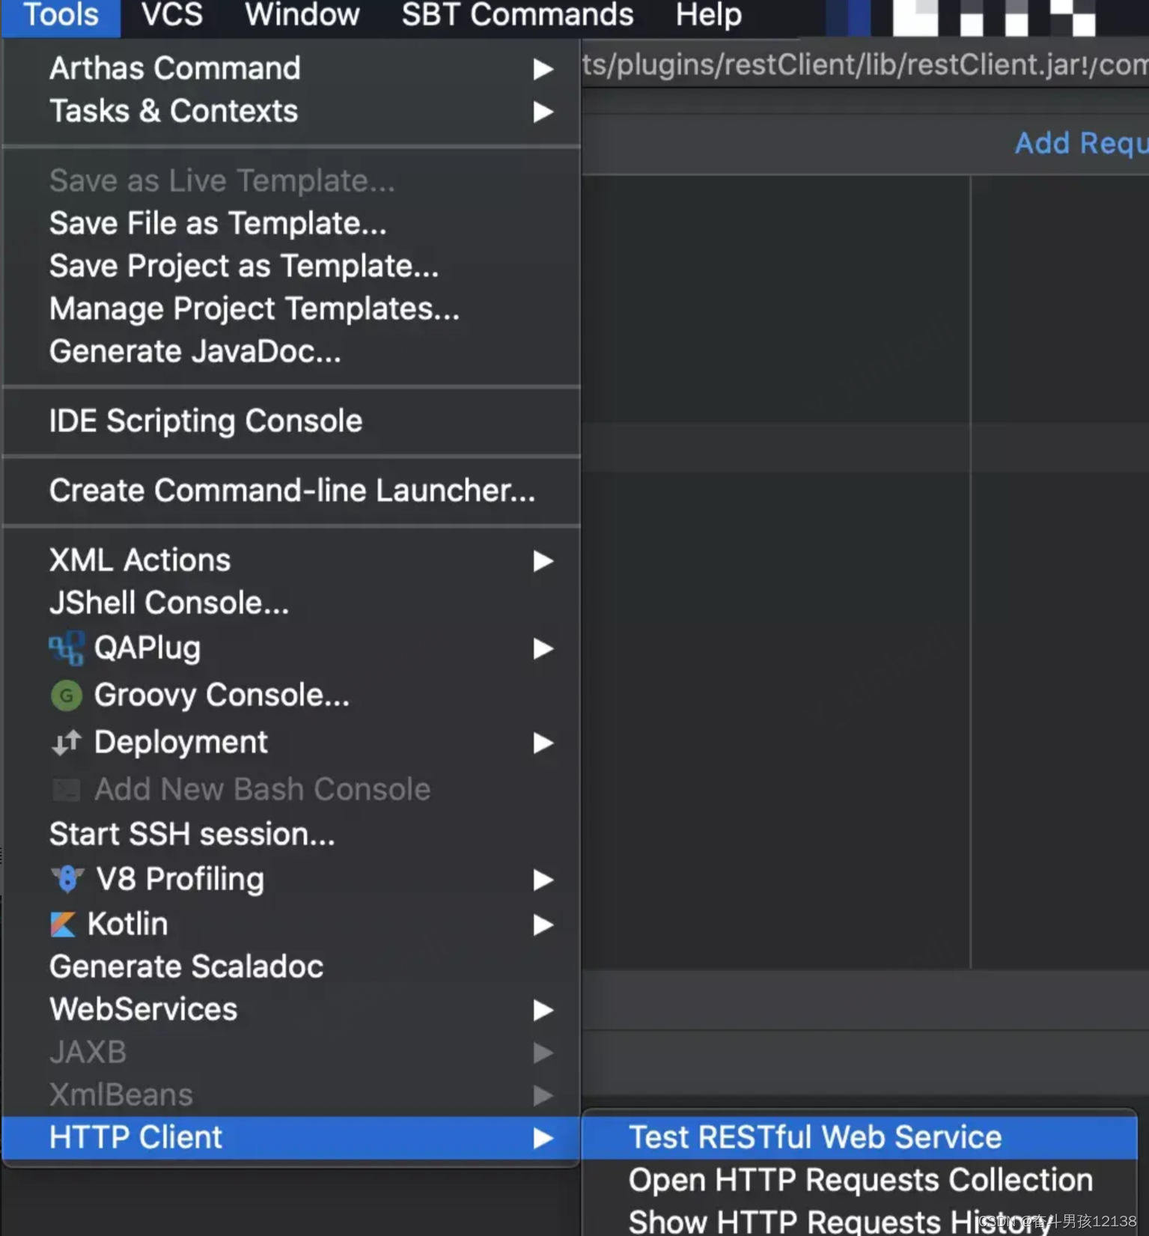The height and width of the screenshot is (1236, 1149).
Task: Select Test RESTful Web Service
Action: point(859,1136)
